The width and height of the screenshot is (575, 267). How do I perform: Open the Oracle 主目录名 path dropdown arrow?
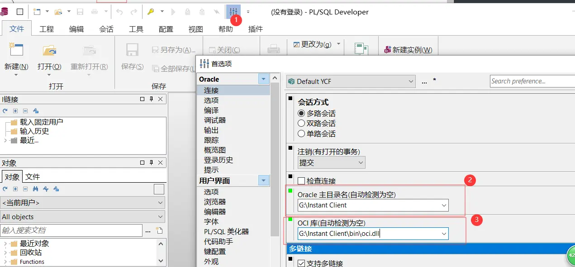444,205
